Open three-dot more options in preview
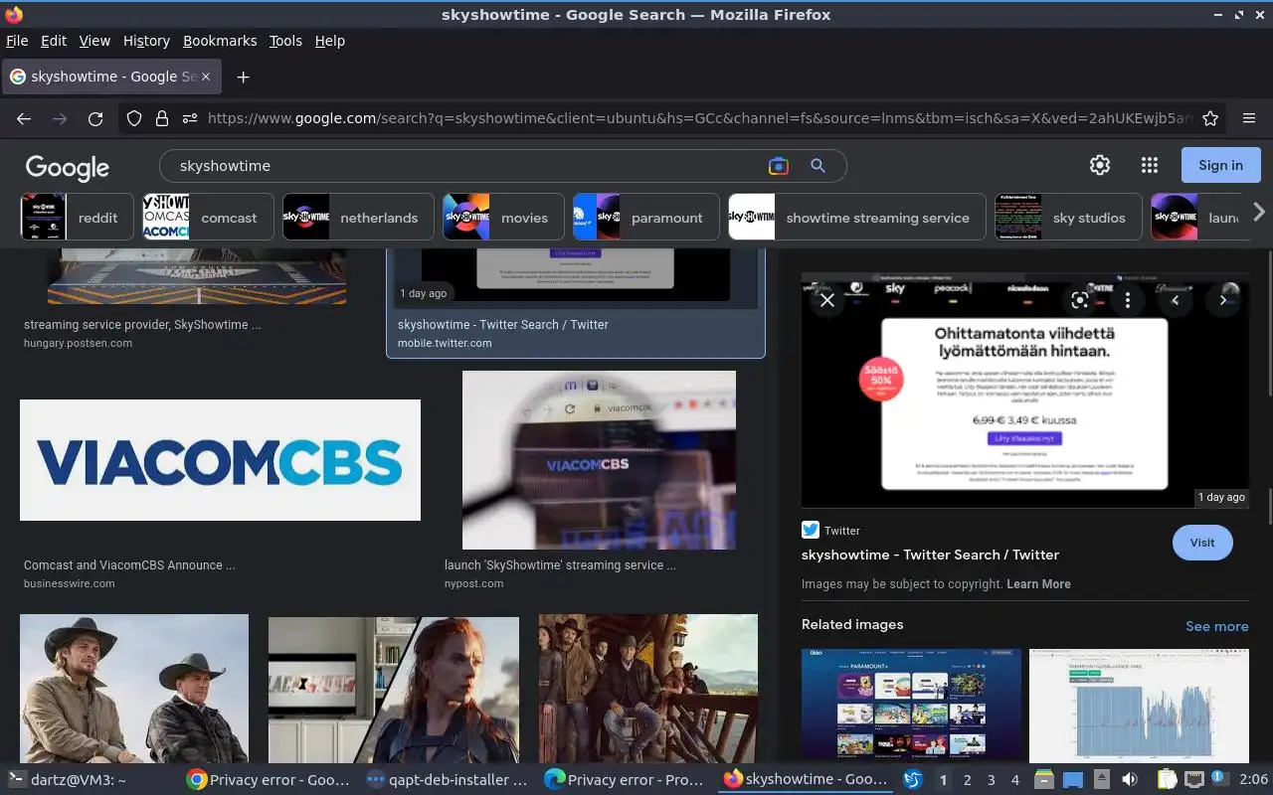The width and height of the screenshot is (1273, 795). [1128, 299]
